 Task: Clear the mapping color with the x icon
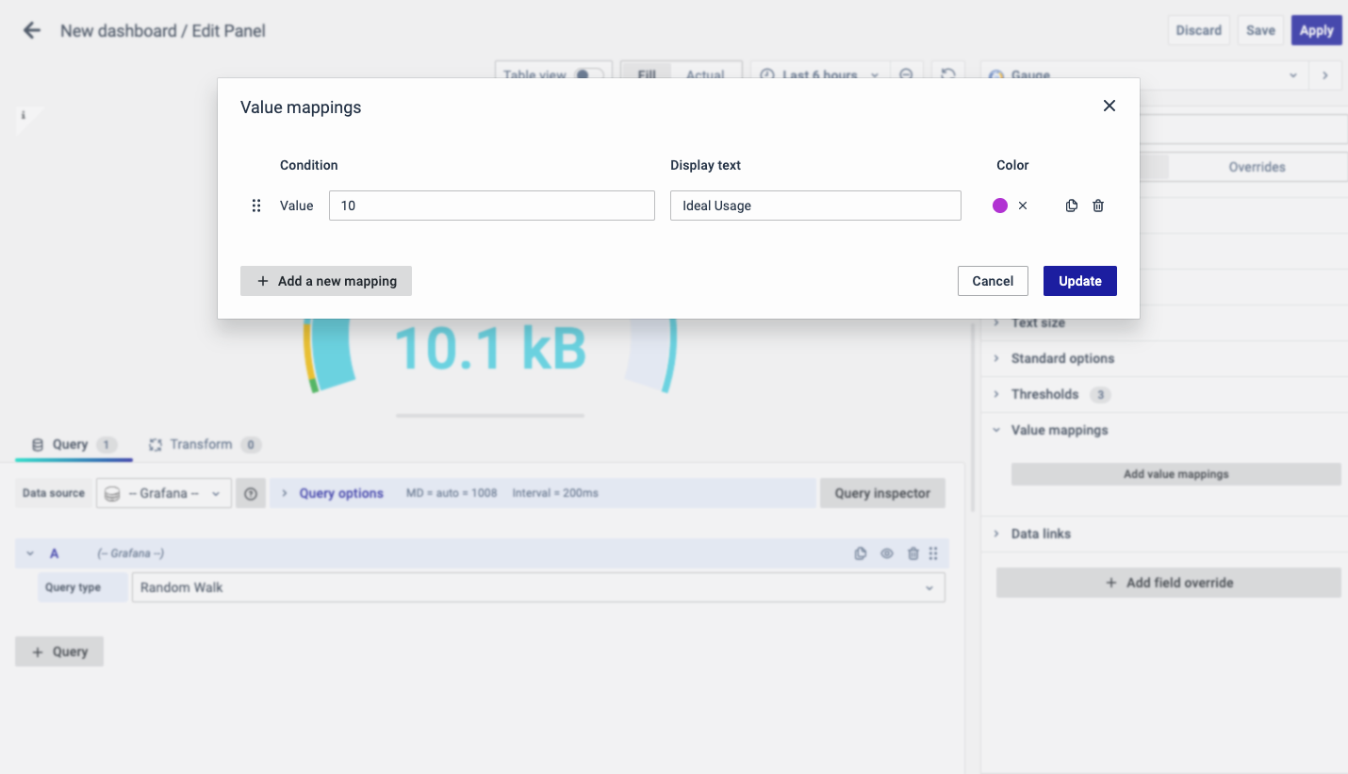coord(1023,206)
